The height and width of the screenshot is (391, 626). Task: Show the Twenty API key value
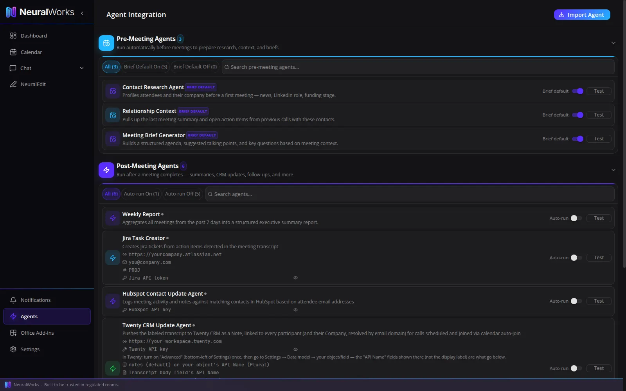(x=295, y=349)
